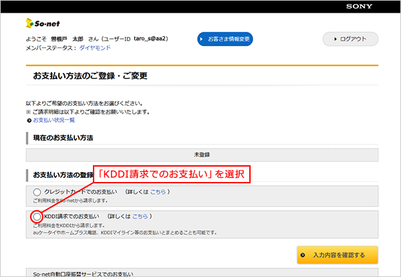The width and height of the screenshot is (401, 277).
Task: Click the 現在のお支払い方法 section heading
Action: pos(63,137)
